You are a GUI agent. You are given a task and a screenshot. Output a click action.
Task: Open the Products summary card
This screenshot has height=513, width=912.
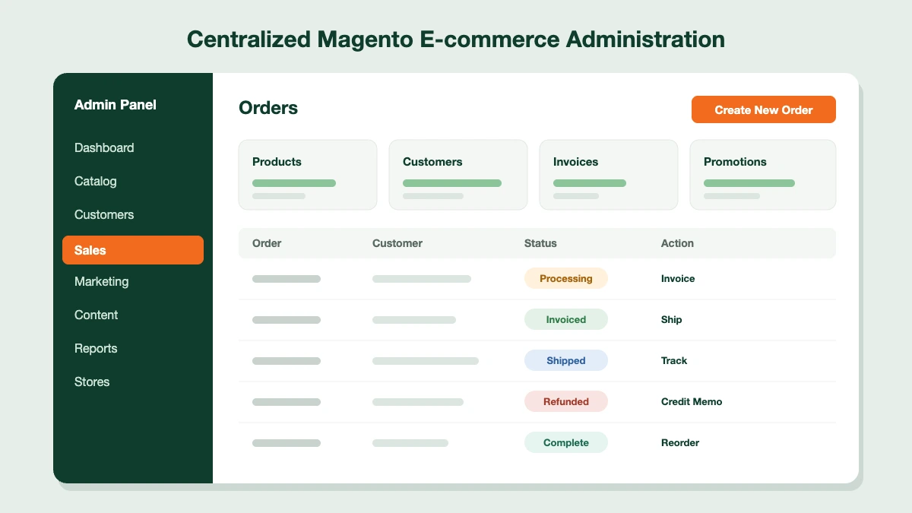tap(308, 175)
